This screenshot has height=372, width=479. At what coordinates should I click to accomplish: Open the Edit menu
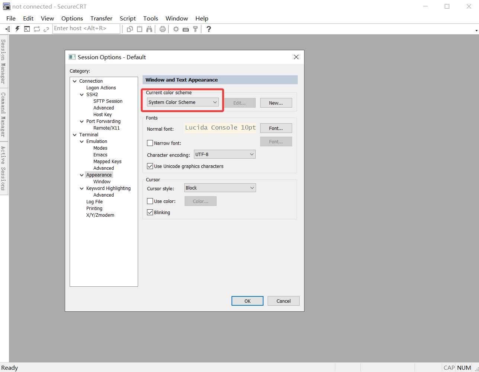click(28, 18)
